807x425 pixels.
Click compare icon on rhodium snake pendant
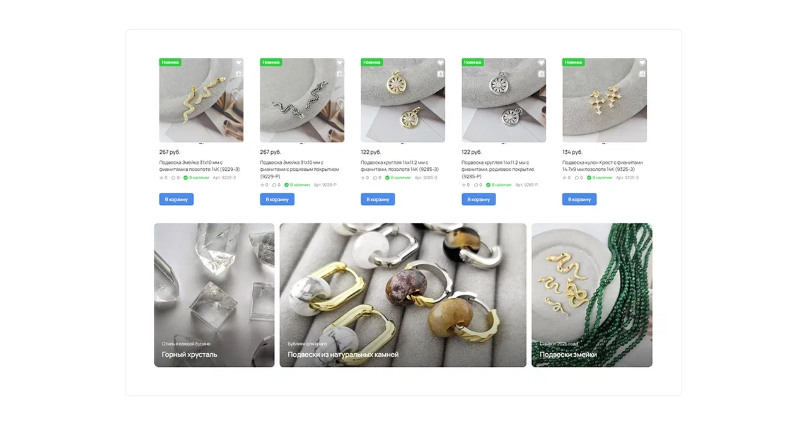(340, 74)
